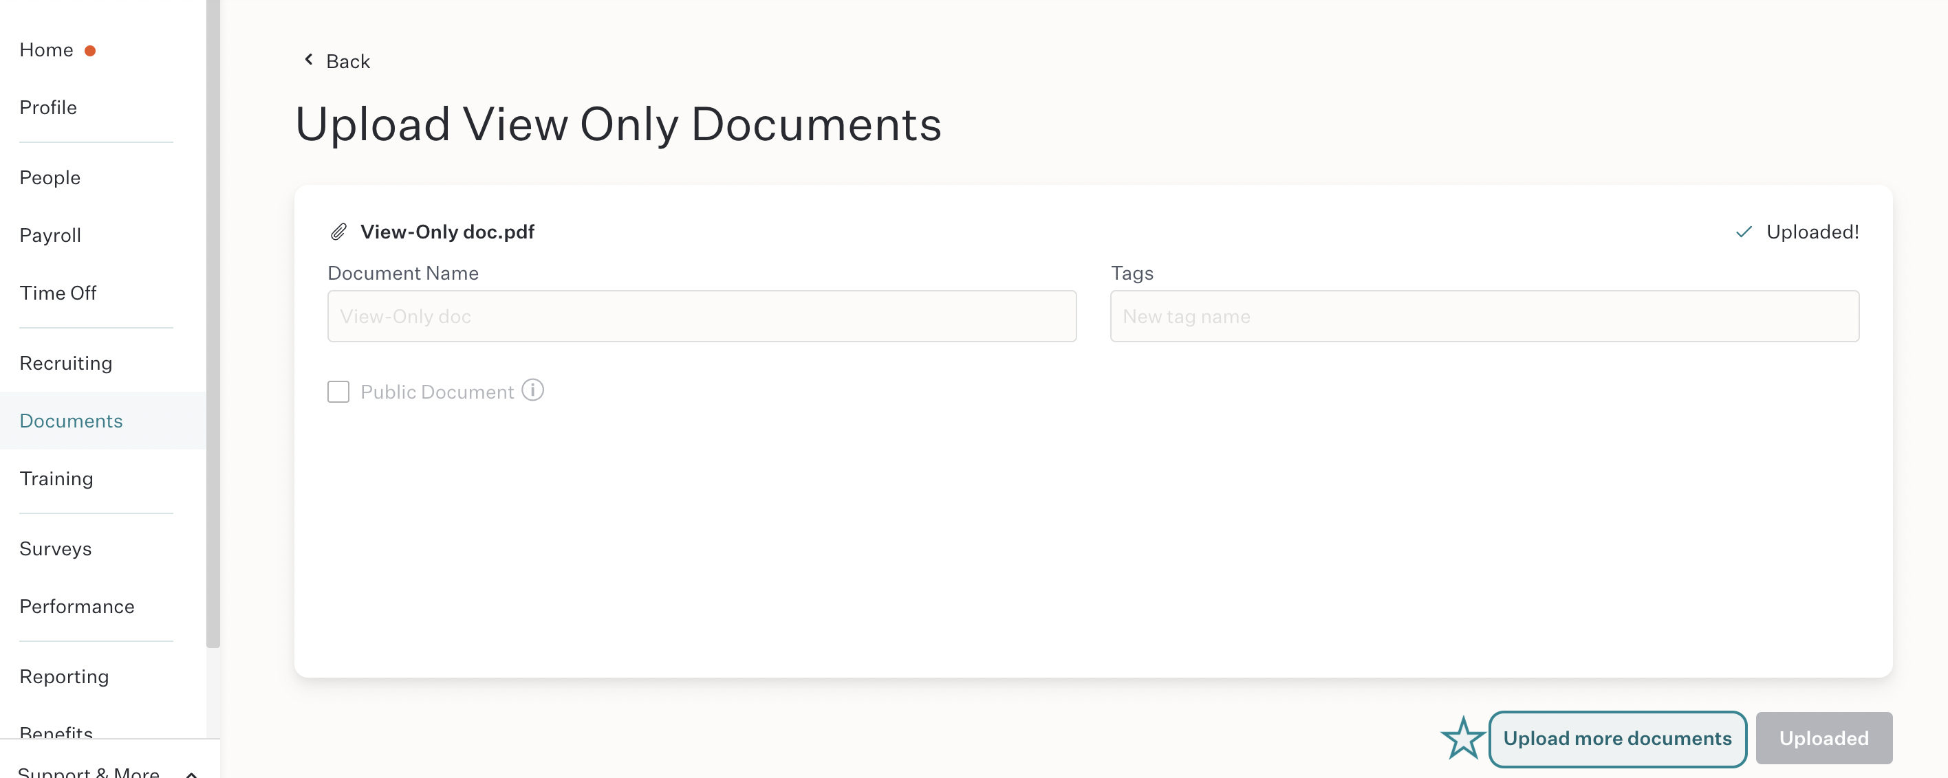Open the People section
Viewport: 1948px width, 778px height.
click(50, 178)
